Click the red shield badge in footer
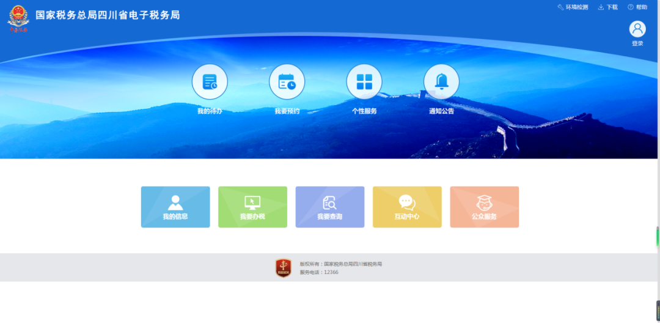 (x=284, y=268)
